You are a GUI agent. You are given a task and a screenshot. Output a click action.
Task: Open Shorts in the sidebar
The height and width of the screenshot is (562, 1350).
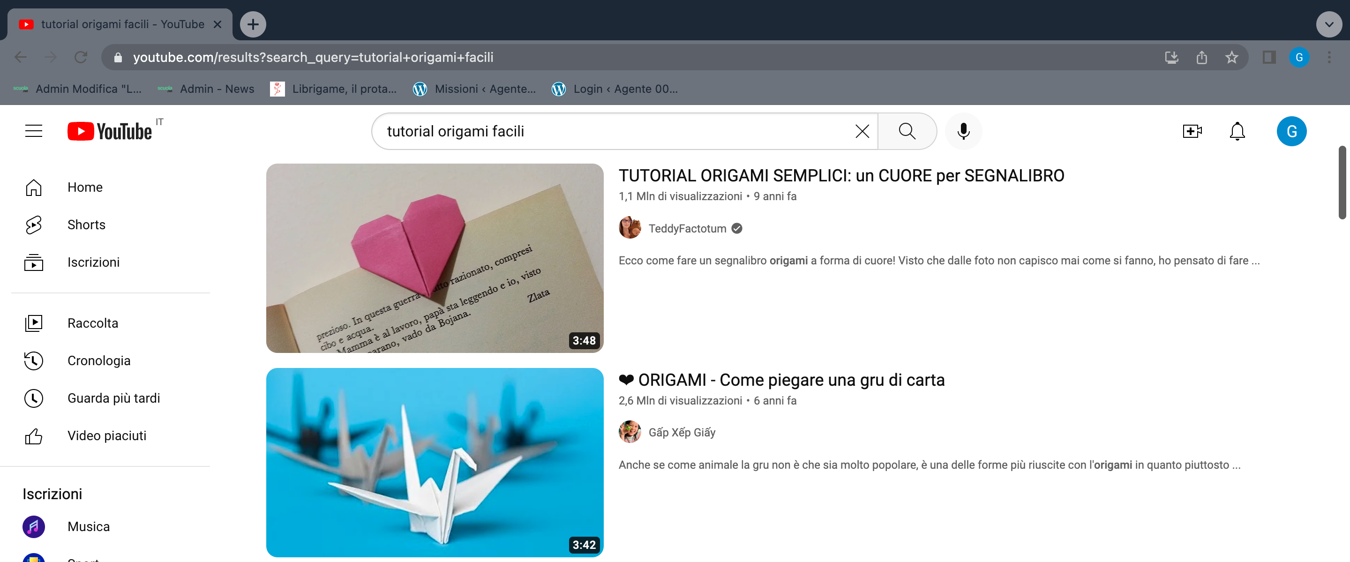(x=110, y=225)
